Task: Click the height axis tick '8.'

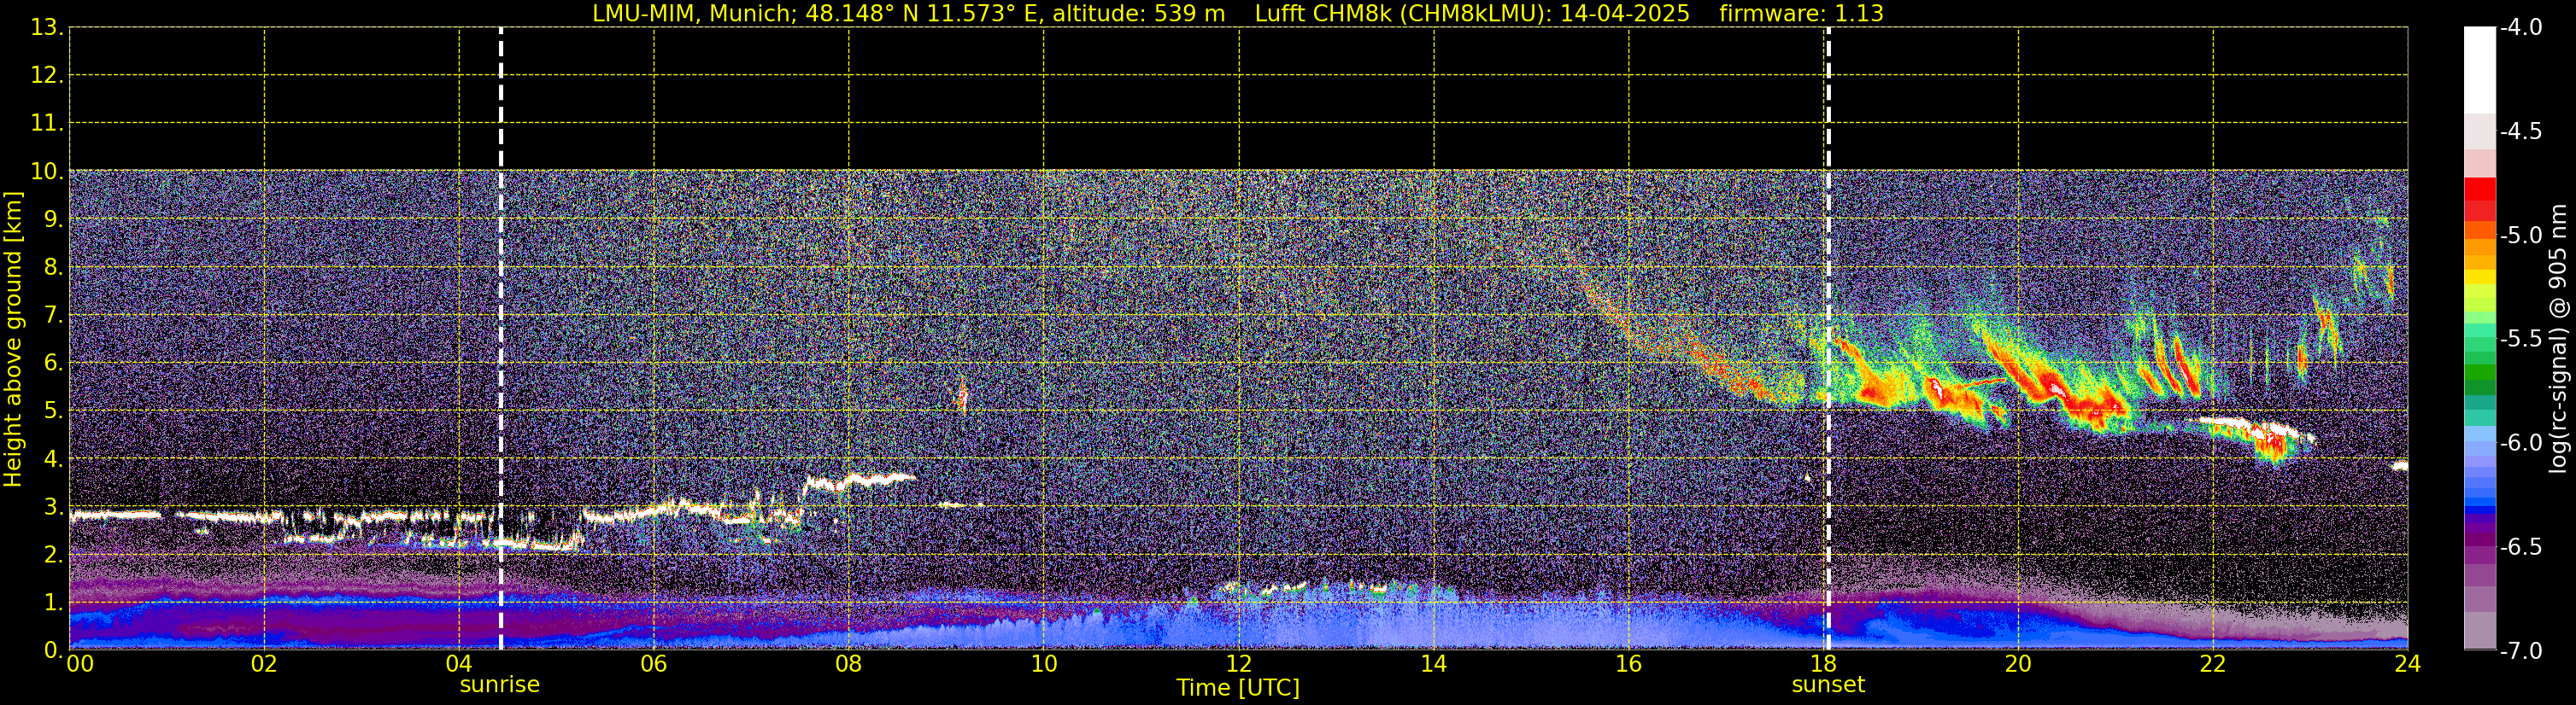Action: click(x=53, y=266)
